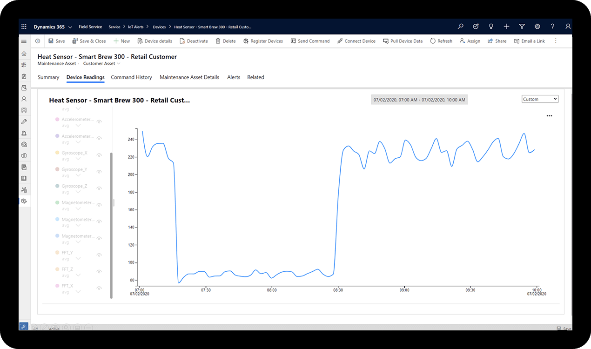Open the command bar overflow menu
The width and height of the screenshot is (591, 349).
pyautogui.click(x=556, y=41)
